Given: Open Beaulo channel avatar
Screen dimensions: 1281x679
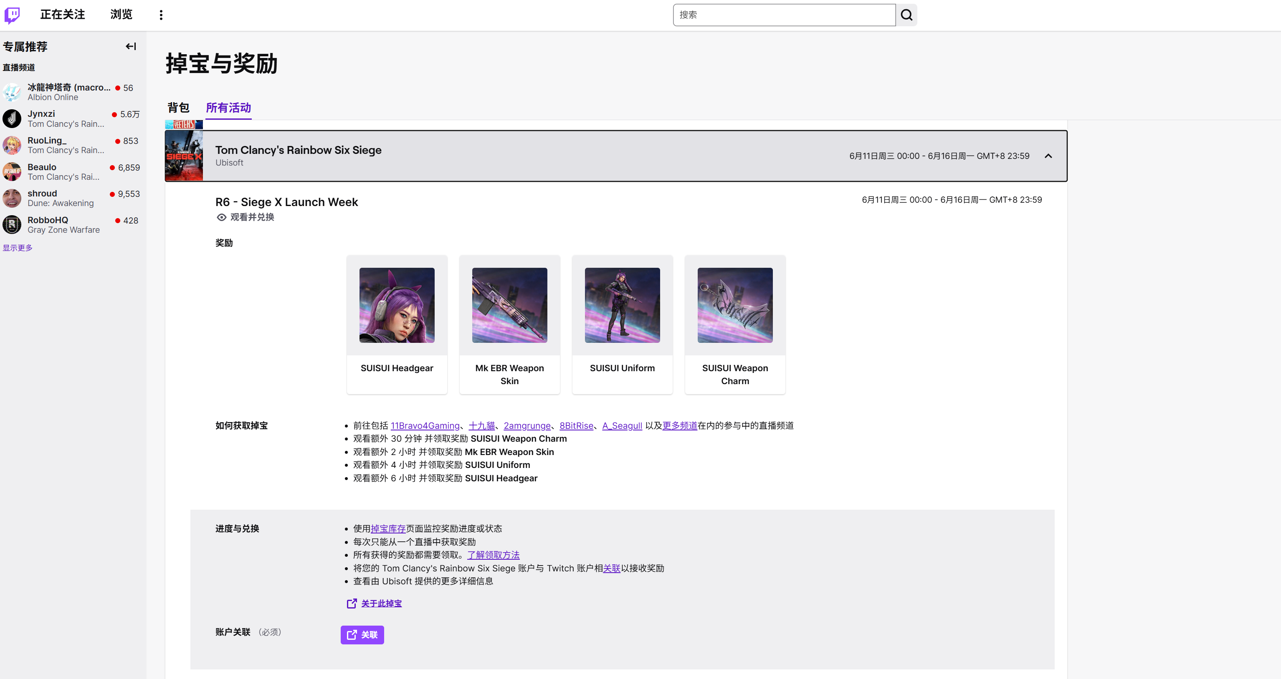Looking at the screenshot, I should (x=12, y=171).
